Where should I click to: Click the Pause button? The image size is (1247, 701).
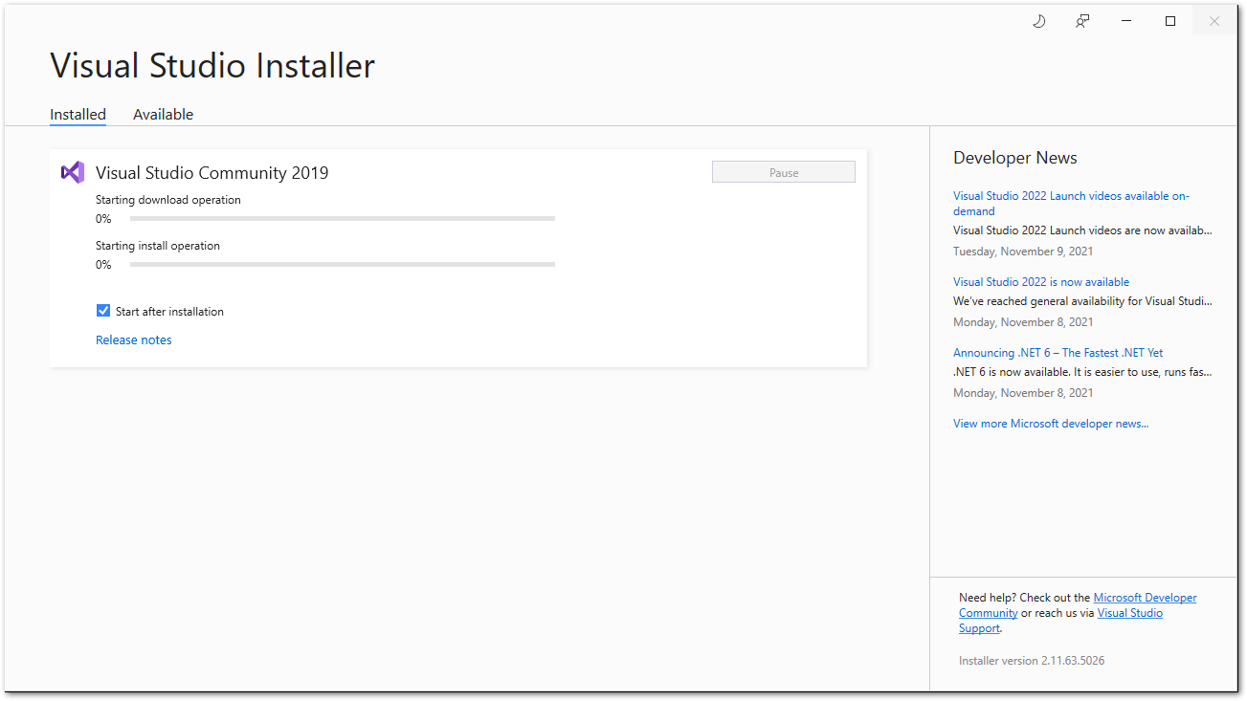pyautogui.click(x=784, y=172)
